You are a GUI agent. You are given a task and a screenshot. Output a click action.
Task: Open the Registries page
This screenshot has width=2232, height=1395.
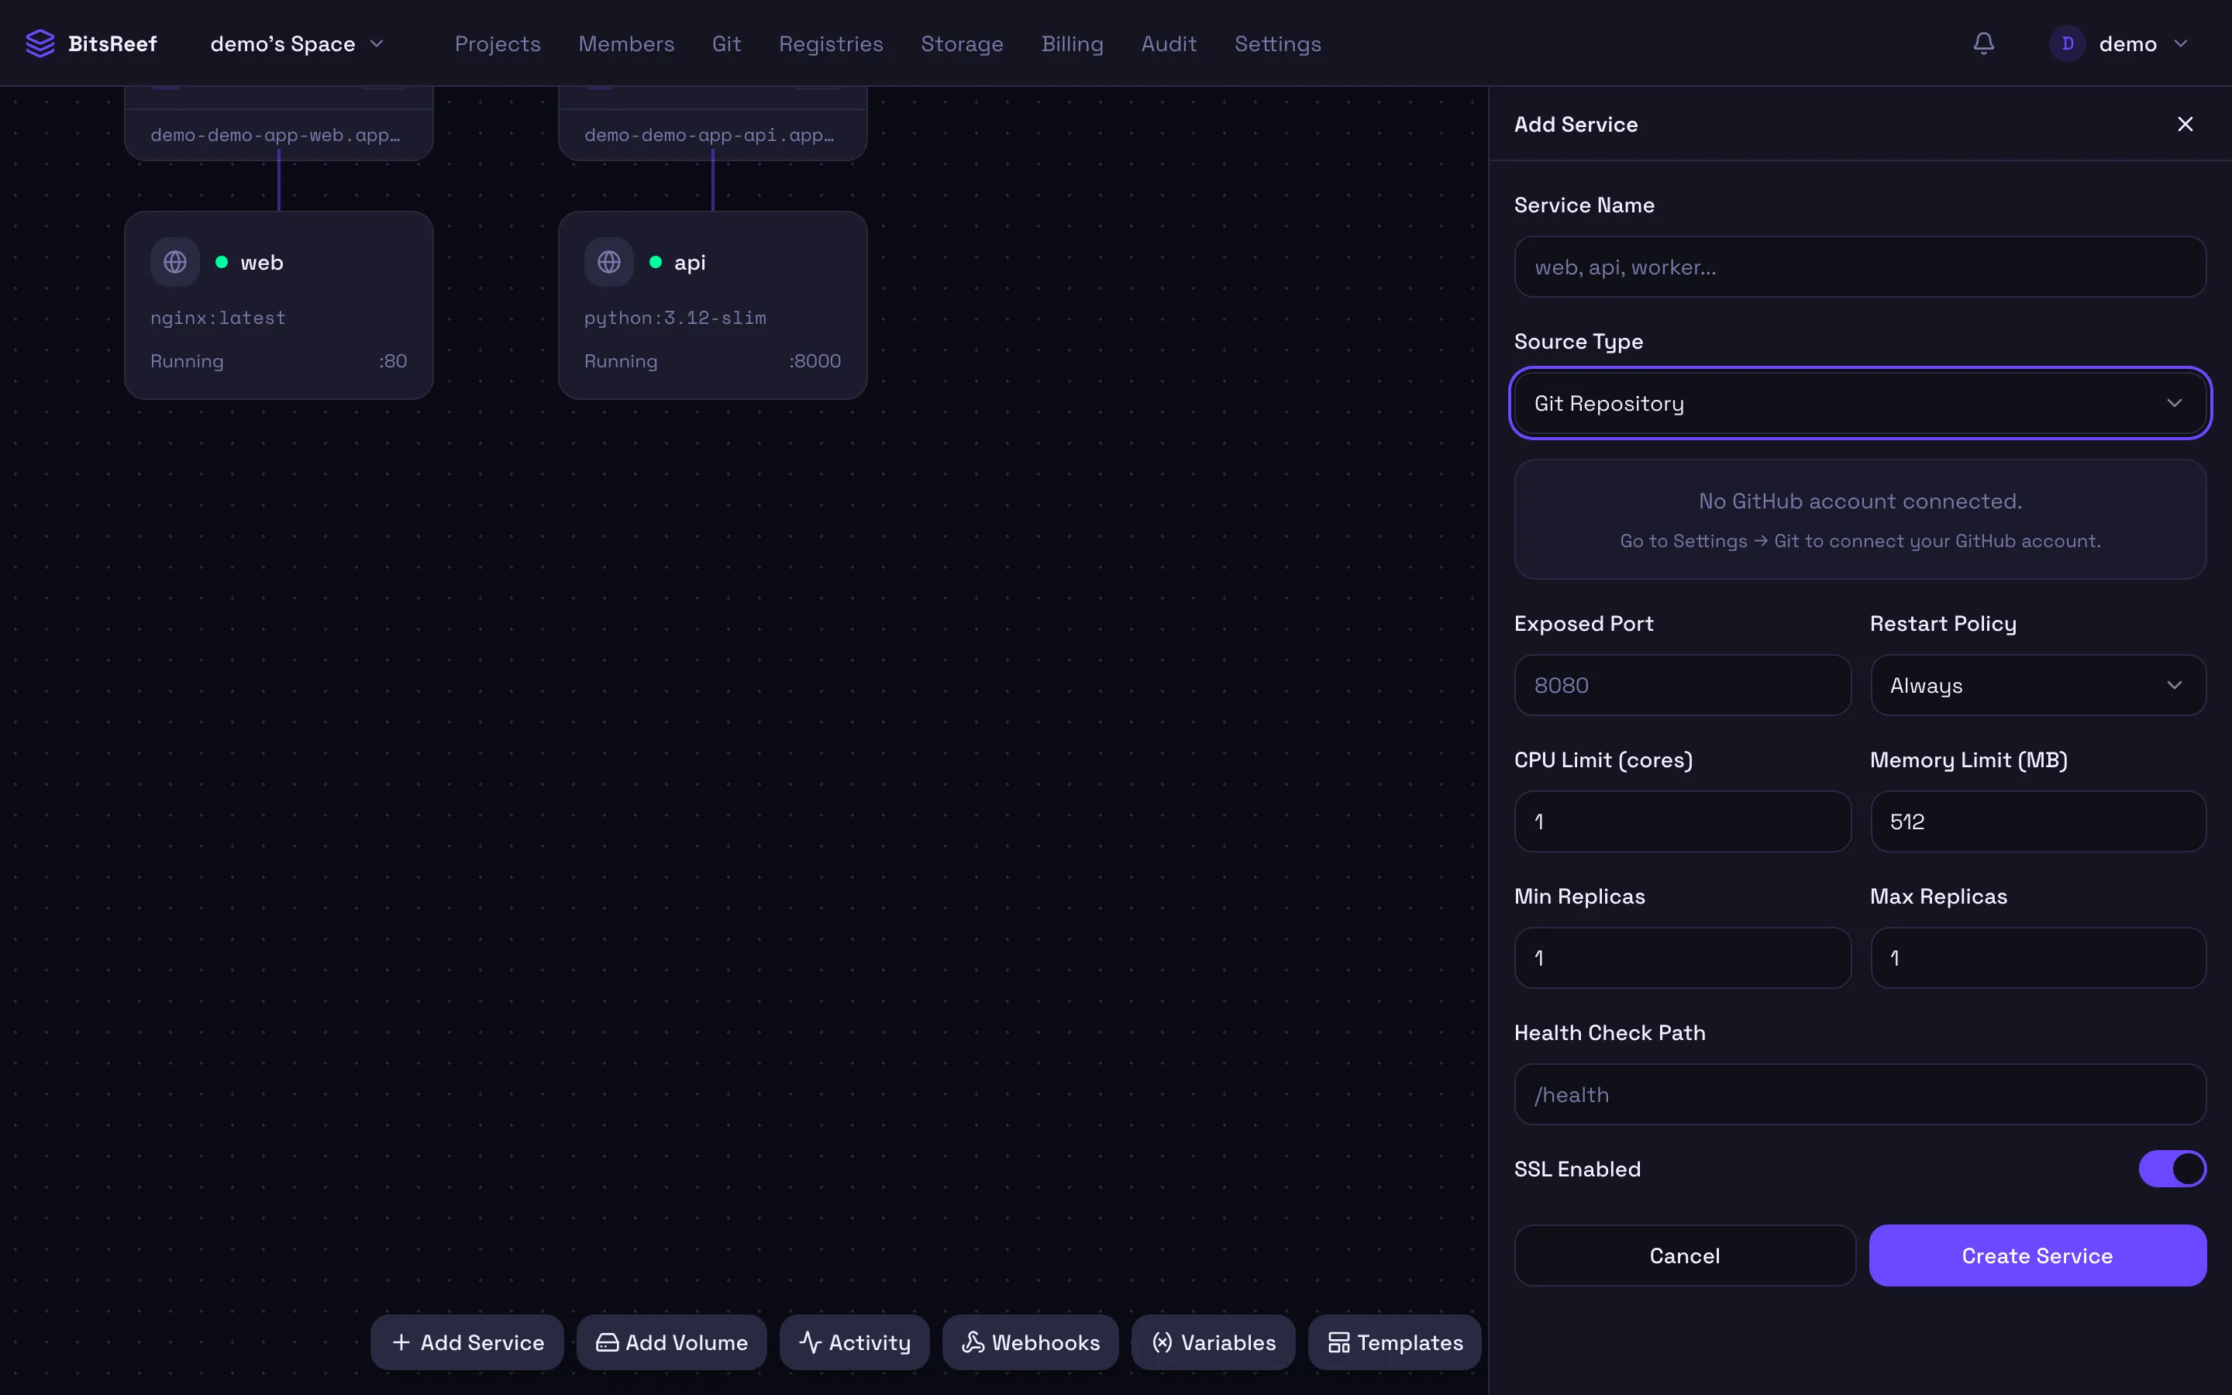tap(830, 43)
